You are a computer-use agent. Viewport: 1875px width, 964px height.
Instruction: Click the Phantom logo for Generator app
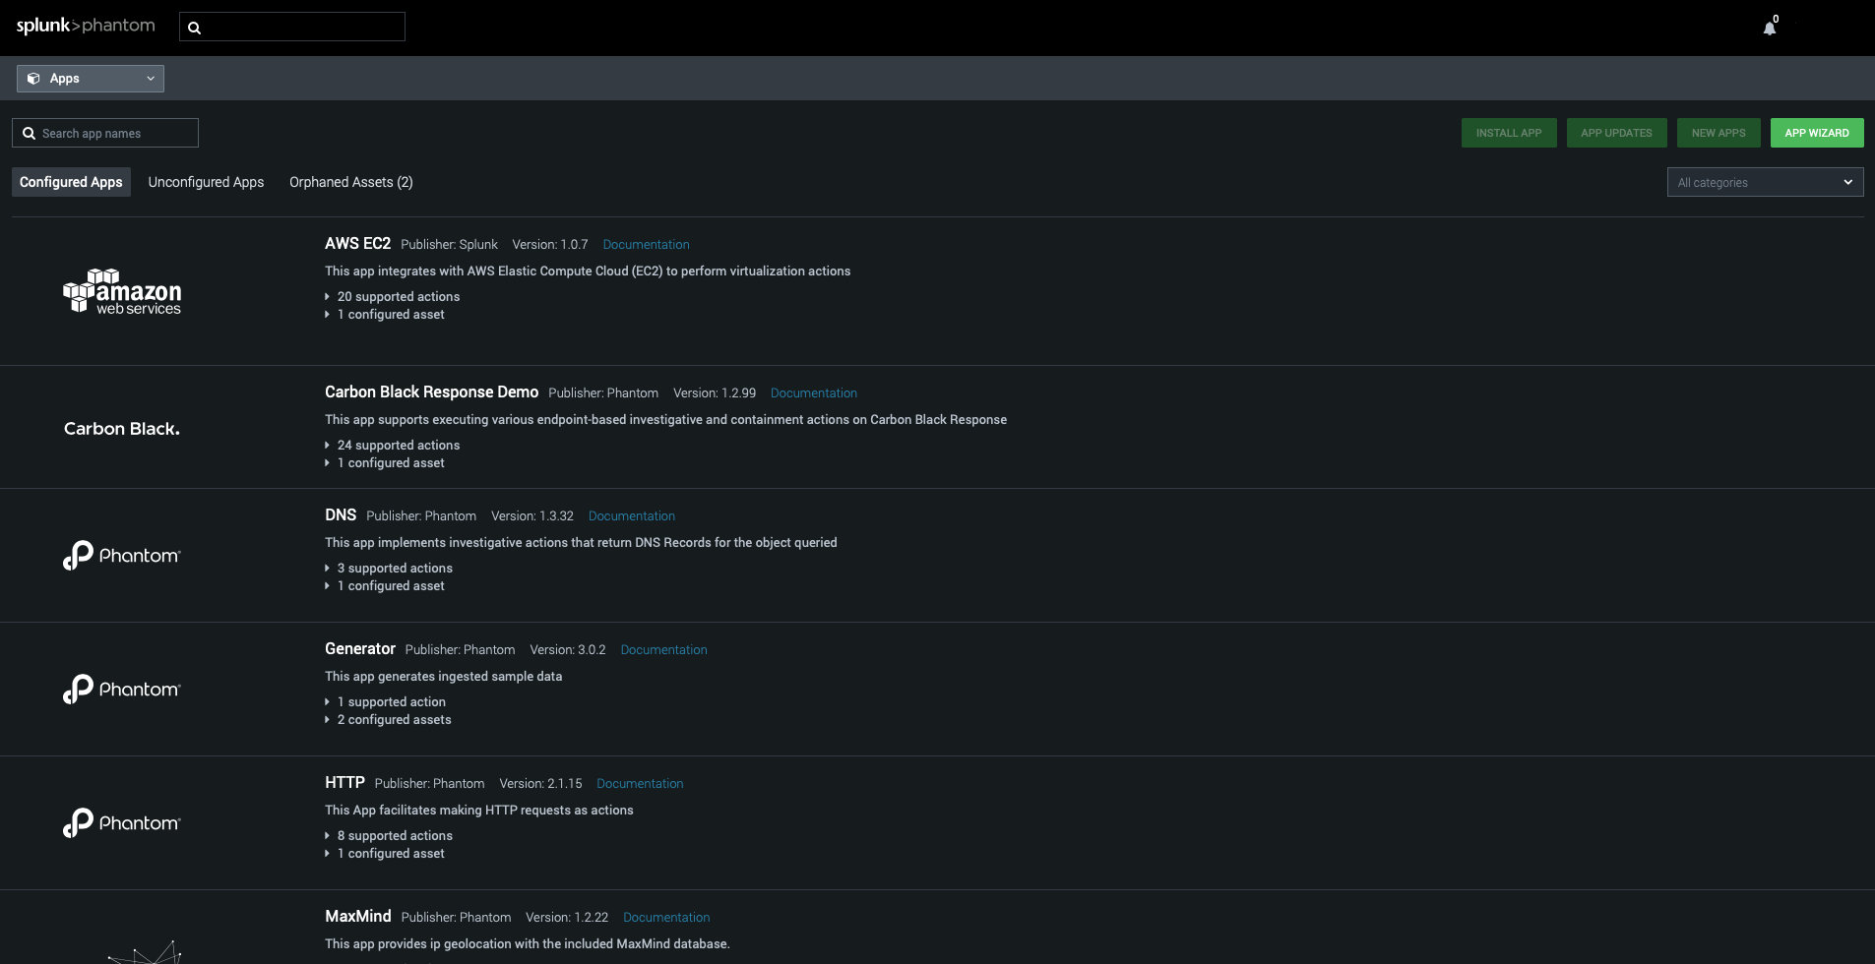(122, 690)
